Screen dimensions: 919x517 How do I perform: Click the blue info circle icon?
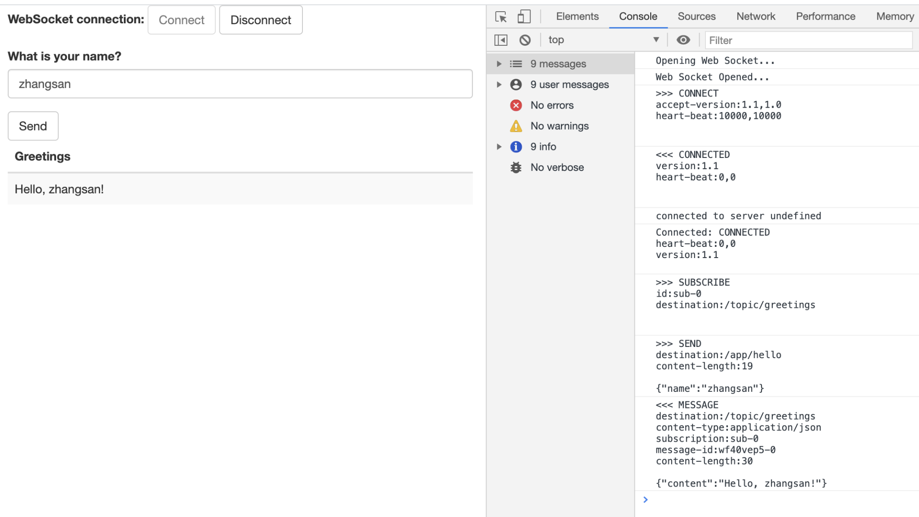[x=516, y=147]
